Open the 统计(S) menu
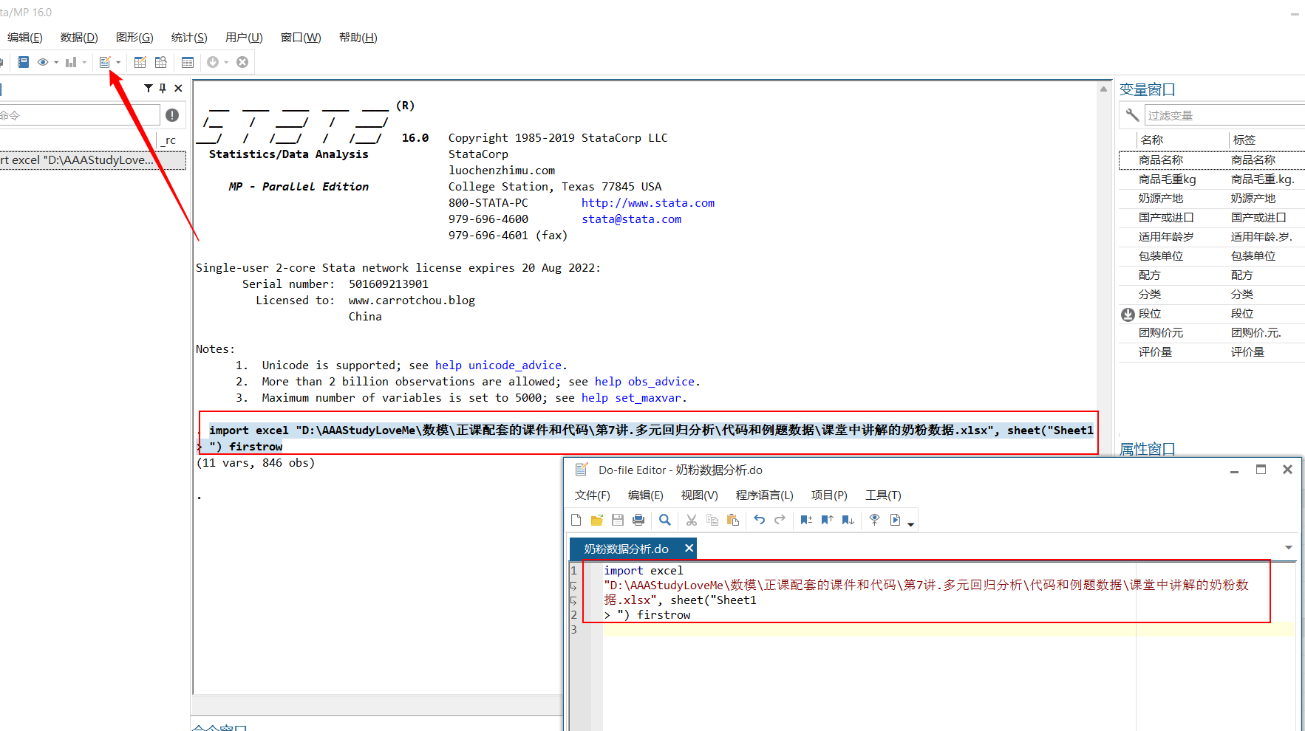Screen dimensions: 1305x731 pyautogui.click(x=189, y=38)
